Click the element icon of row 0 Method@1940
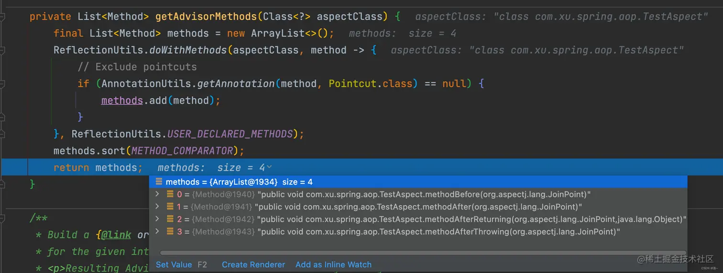Screen dimensions: 723x273 pyautogui.click(x=170, y=194)
